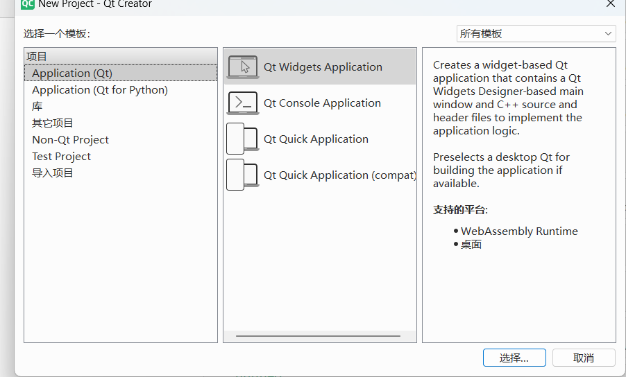Select the 库 category
The height and width of the screenshot is (377, 626).
click(x=121, y=107)
